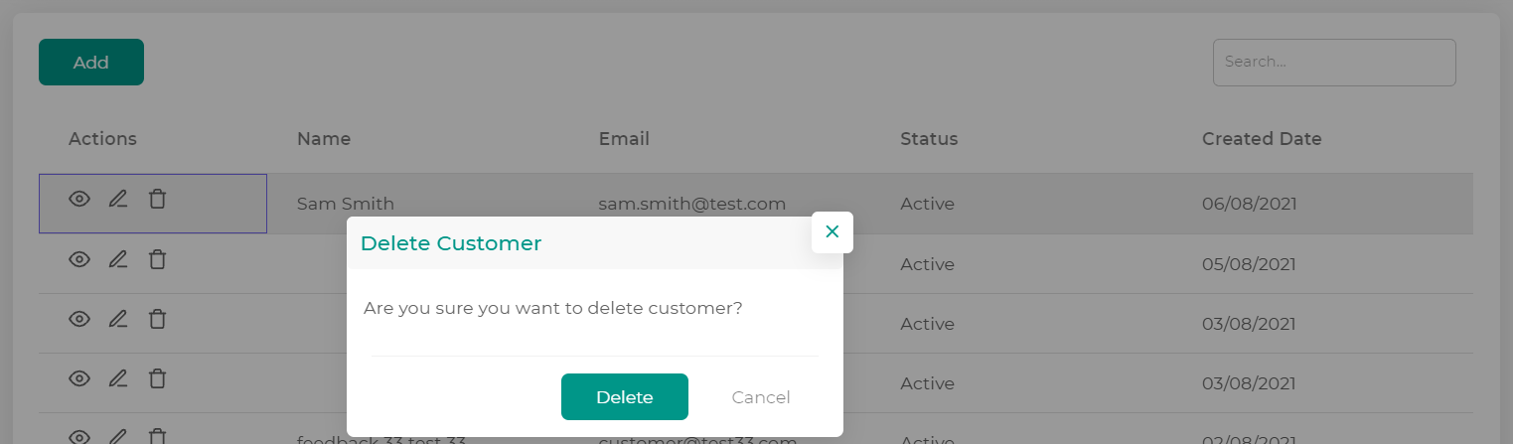1513x444 pixels.
Task: Click trash icon in Sam Smith row
Action: [x=157, y=199]
